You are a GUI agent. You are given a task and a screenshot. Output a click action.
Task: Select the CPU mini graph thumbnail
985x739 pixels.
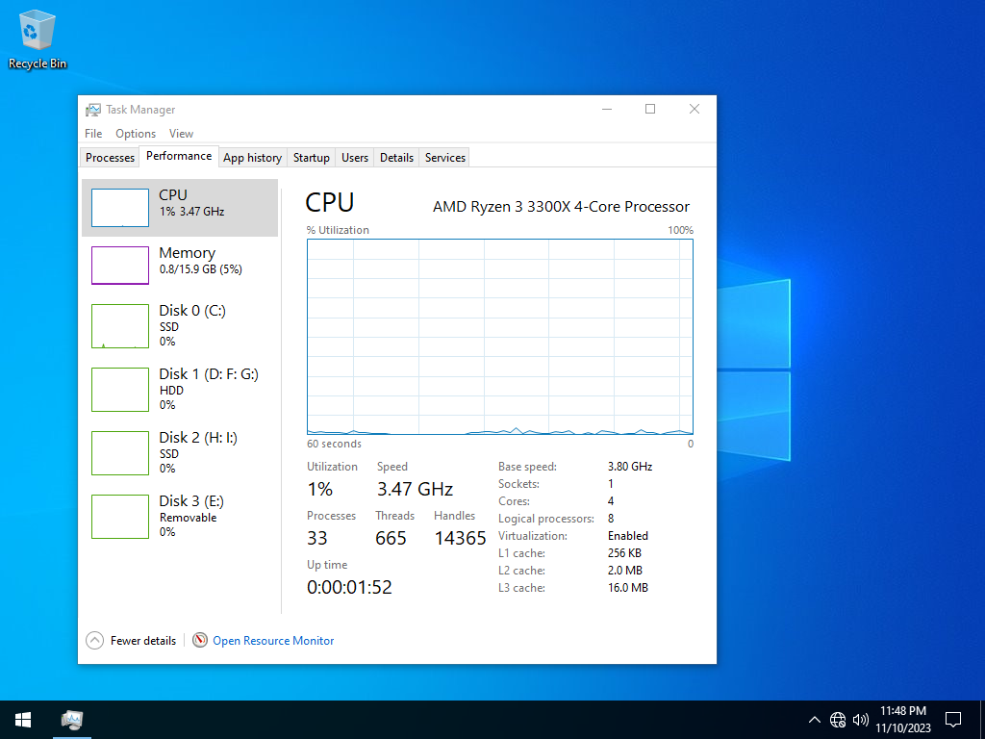click(x=120, y=208)
